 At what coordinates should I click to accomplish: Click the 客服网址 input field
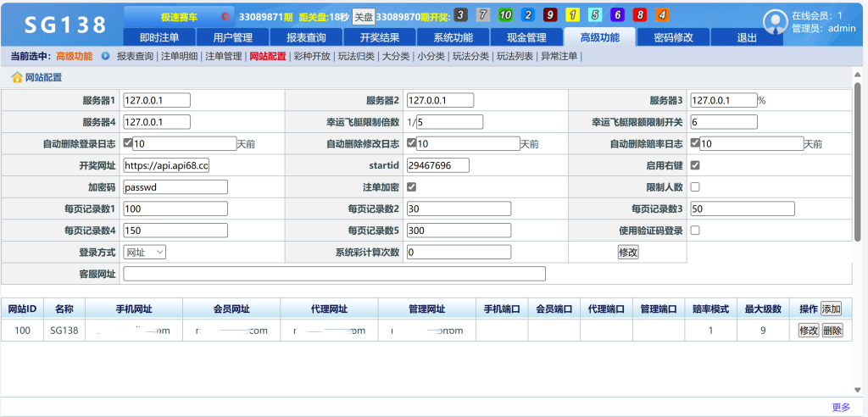(x=334, y=274)
